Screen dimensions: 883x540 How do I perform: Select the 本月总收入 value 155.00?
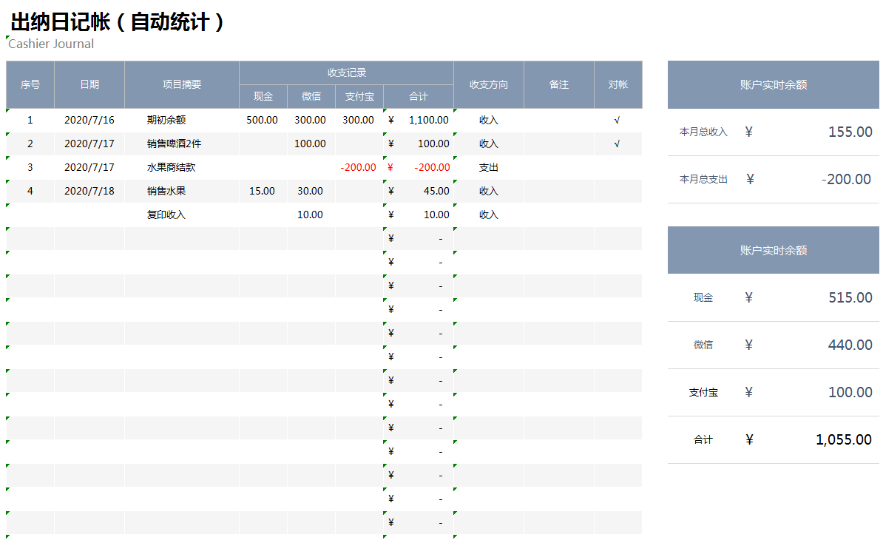pos(850,132)
